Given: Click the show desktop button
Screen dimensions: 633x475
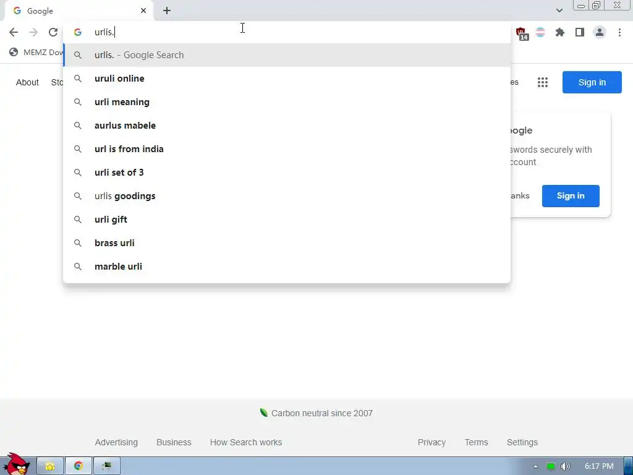Looking at the screenshot, I should (x=628, y=466).
